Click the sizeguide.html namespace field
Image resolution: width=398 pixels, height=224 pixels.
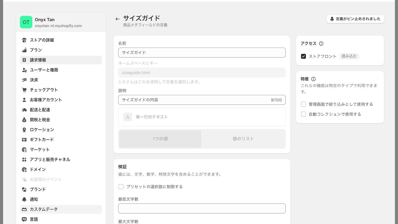pos(202,72)
